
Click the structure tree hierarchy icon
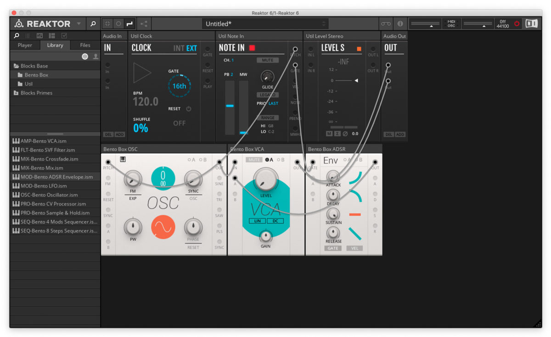144,23
